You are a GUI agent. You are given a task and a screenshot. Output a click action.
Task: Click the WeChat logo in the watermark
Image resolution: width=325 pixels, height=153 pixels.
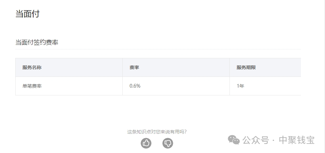click(233, 140)
